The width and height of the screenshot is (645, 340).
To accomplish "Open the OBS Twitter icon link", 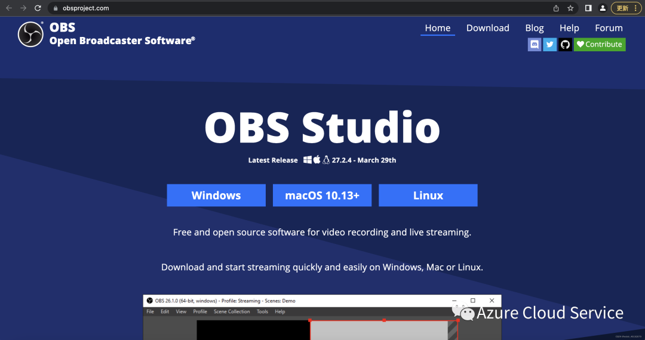I will click(549, 44).
